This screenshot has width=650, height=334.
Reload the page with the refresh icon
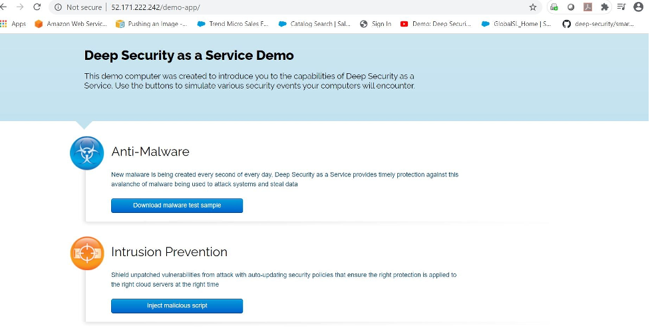(37, 7)
